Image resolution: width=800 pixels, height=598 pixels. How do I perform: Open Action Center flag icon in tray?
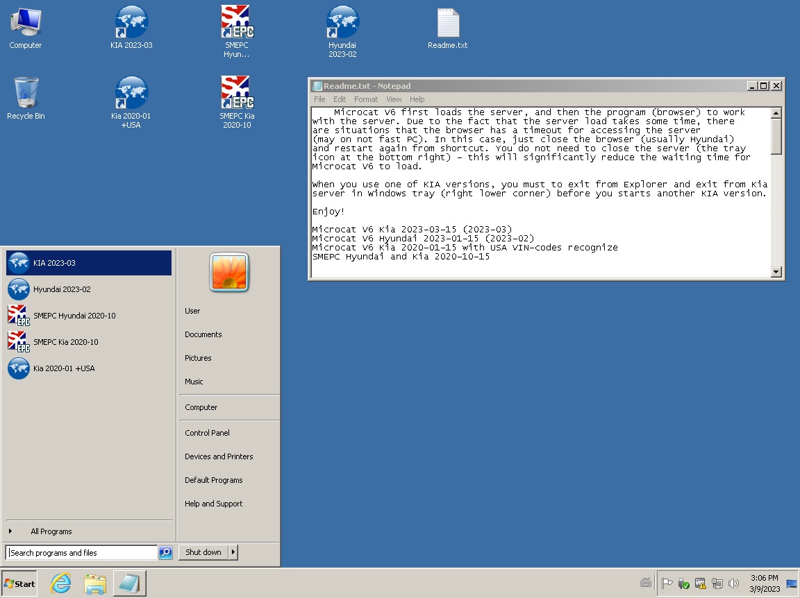[x=667, y=583]
